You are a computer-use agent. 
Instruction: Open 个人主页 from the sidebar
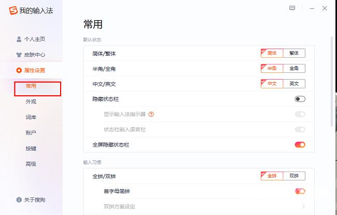tap(35, 39)
